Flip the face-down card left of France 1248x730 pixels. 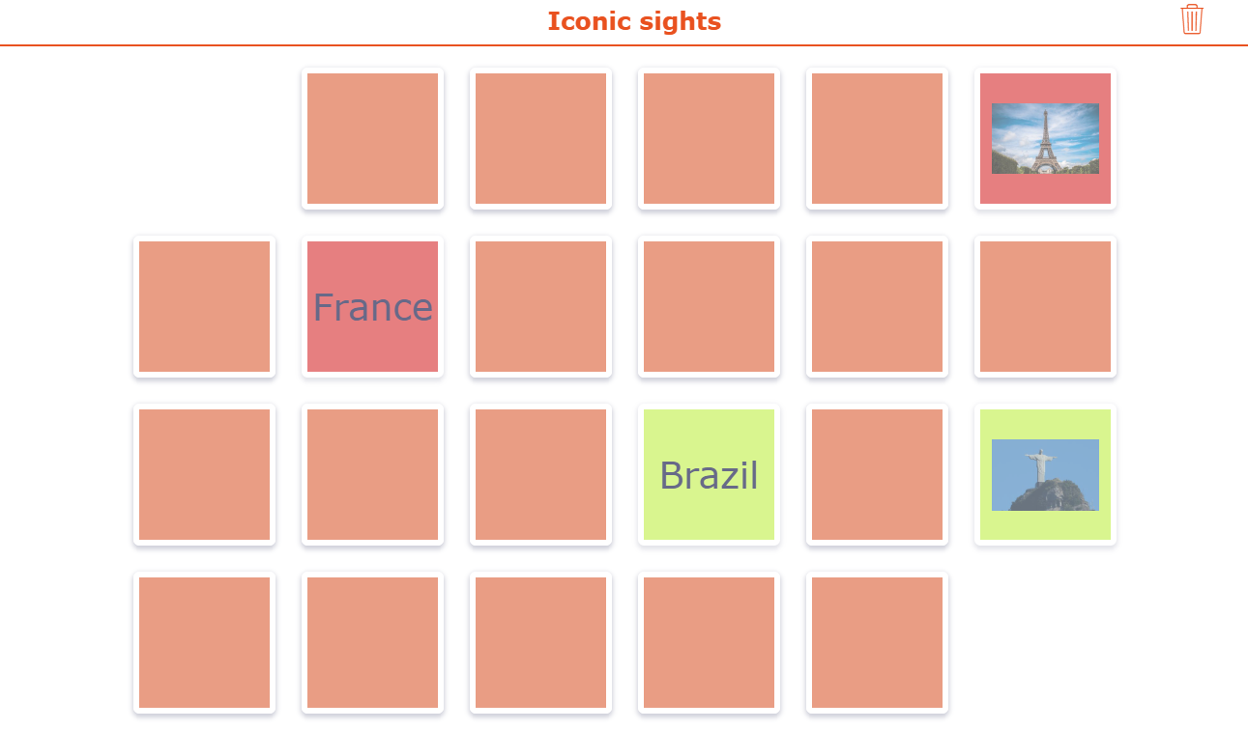(x=204, y=306)
